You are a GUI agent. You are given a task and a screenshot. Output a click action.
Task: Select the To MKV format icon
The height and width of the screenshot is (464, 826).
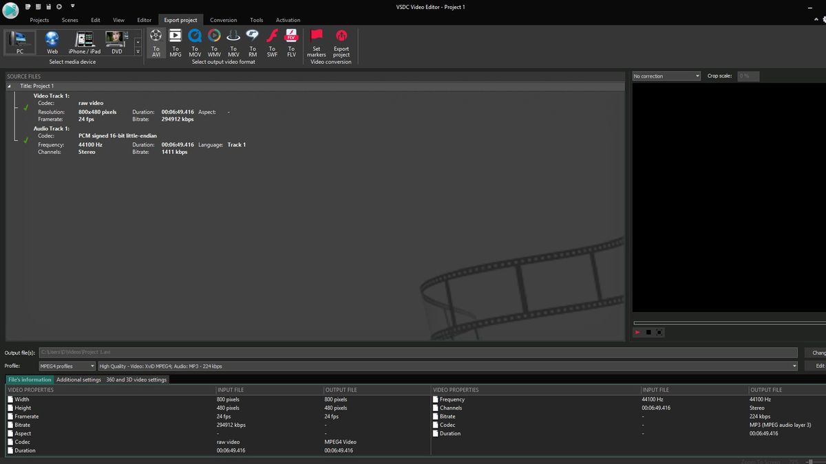click(x=233, y=41)
